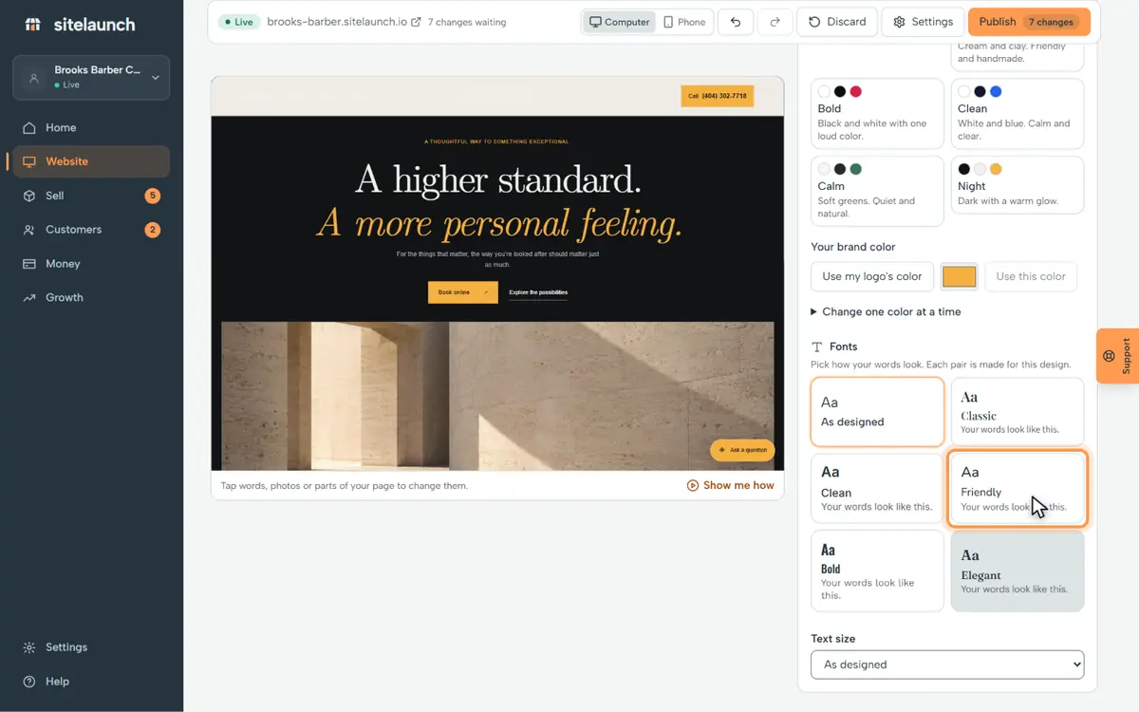The height and width of the screenshot is (712, 1139).
Task: Click the Customers people icon
Action: (x=29, y=230)
